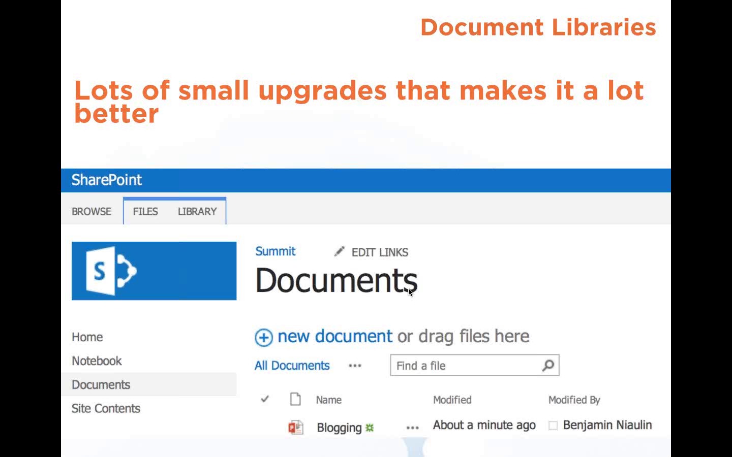The width and height of the screenshot is (732, 457).
Task: Open ellipsis menu for Blogging file
Action: click(x=413, y=428)
